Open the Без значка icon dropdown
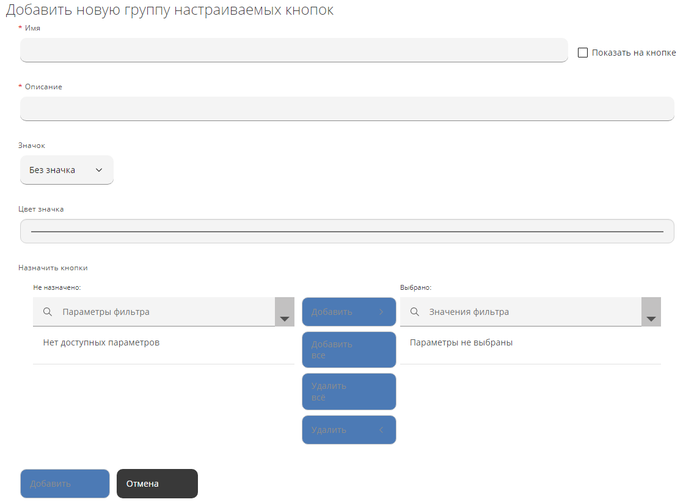The image size is (683, 502). [x=67, y=170]
